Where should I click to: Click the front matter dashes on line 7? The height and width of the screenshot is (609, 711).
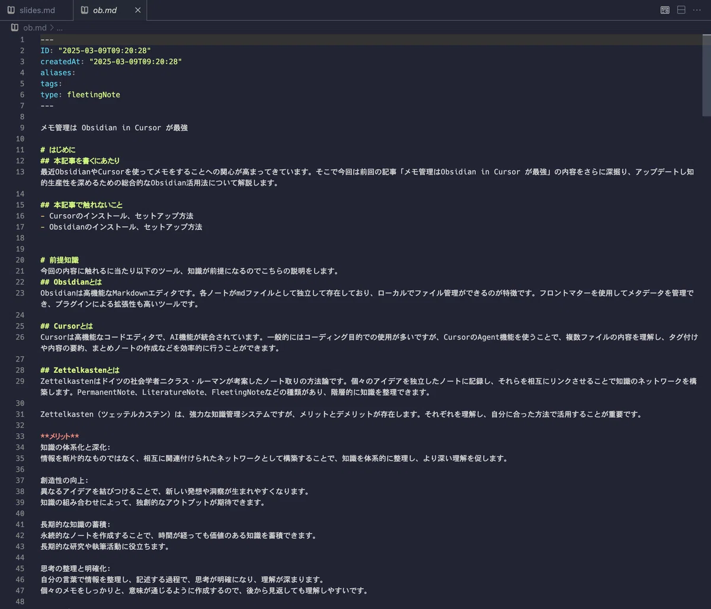pyautogui.click(x=47, y=105)
